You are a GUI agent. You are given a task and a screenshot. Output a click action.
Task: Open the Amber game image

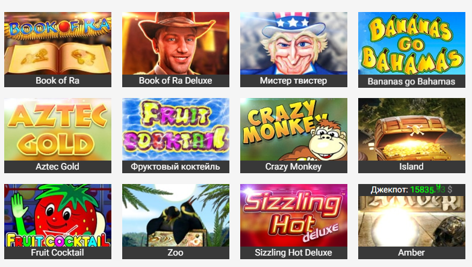(x=412, y=221)
